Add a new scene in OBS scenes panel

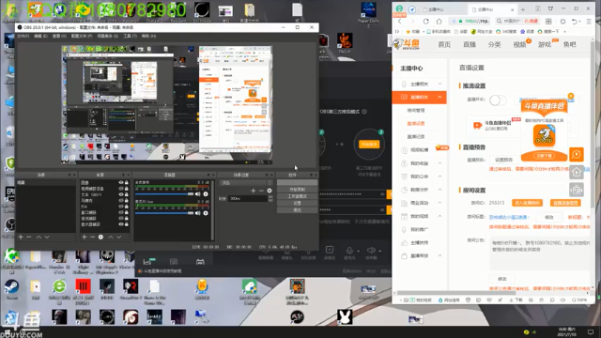click(21, 238)
